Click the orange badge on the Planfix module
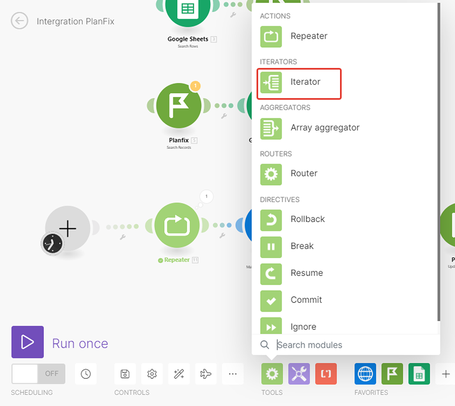455x406 pixels. tap(196, 86)
